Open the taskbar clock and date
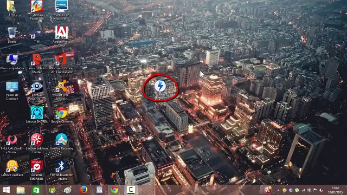 click(x=335, y=190)
